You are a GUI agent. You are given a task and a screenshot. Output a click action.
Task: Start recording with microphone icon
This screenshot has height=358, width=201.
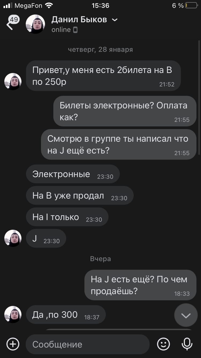click(187, 344)
